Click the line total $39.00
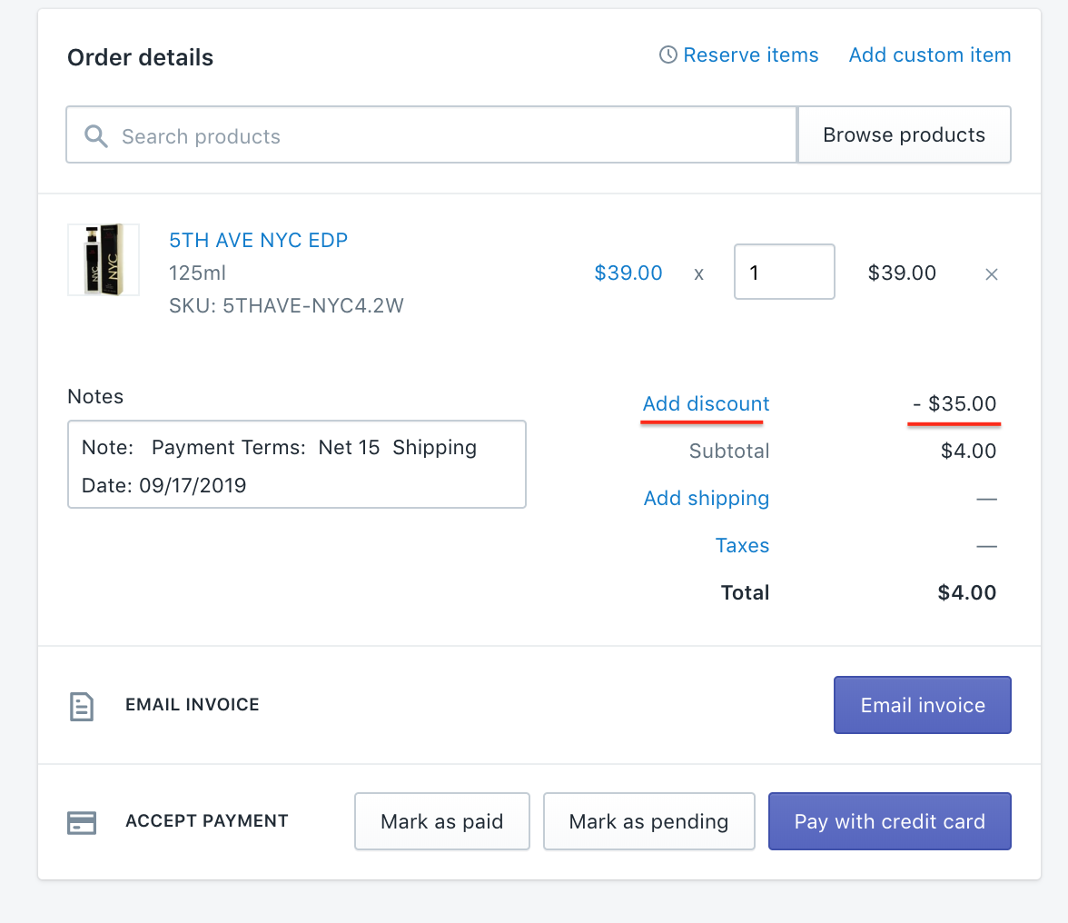Screen dimensions: 1068x923 click(x=902, y=273)
